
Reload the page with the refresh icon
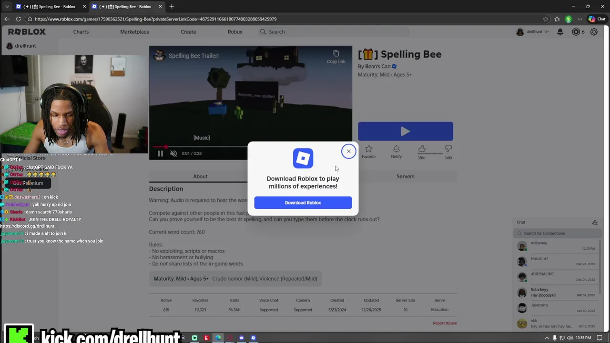point(18,19)
